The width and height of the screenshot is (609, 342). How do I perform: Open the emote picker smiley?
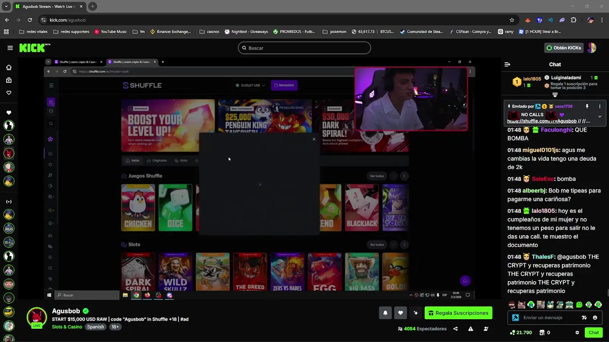pos(595,318)
